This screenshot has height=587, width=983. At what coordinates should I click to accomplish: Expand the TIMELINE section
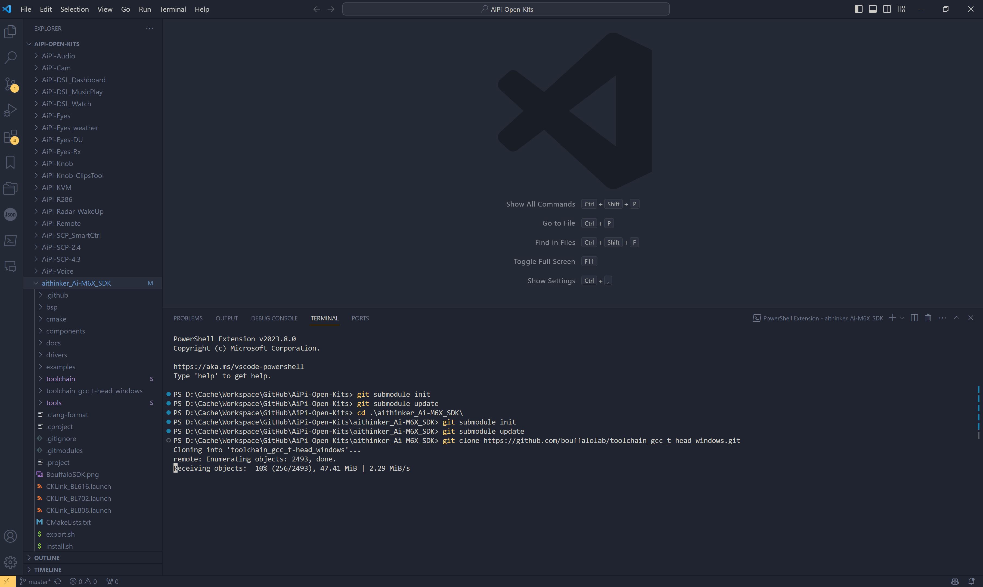93,570
